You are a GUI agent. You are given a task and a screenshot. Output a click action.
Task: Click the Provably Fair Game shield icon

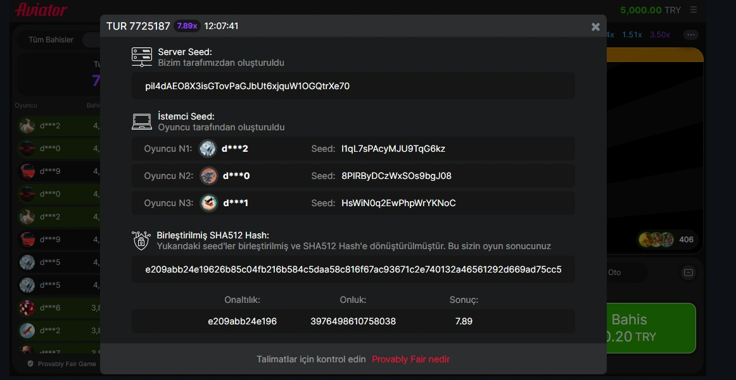[30, 364]
